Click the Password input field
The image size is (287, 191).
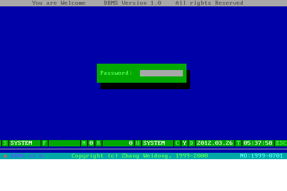click(x=161, y=73)
